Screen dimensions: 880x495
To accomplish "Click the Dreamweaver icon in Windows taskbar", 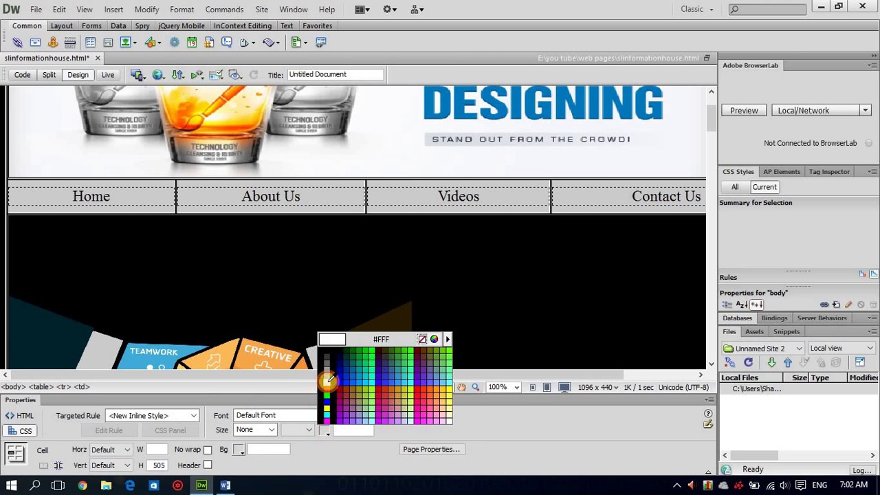I will click(x=201, y=485).
